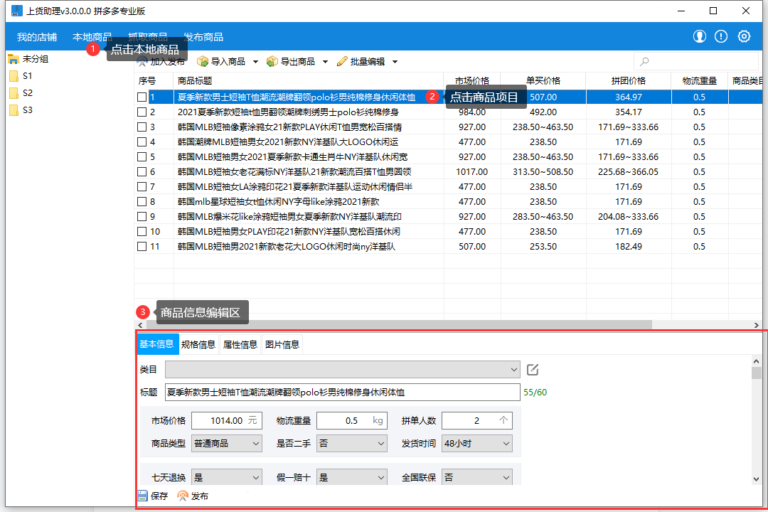This screenshot has height=512, width=768.
Task: Check the box for row 10
Action: click(142, 232)
